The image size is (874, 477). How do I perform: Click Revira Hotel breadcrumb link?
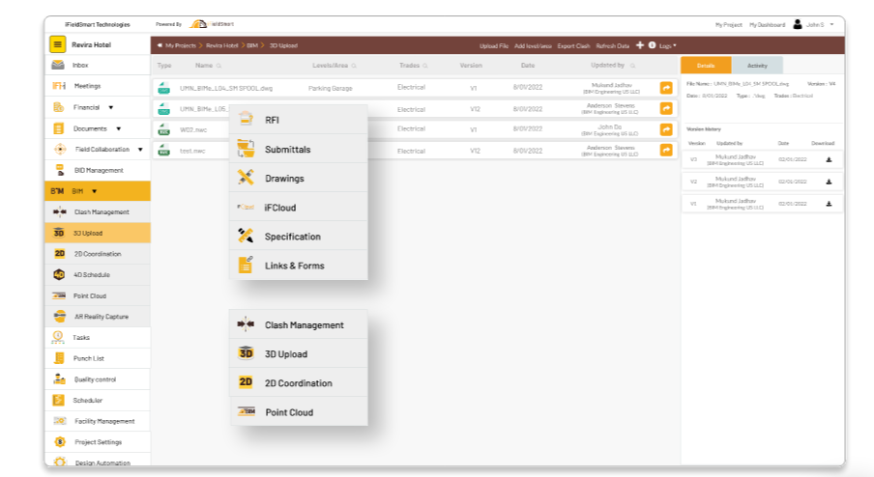pos(221,45)
